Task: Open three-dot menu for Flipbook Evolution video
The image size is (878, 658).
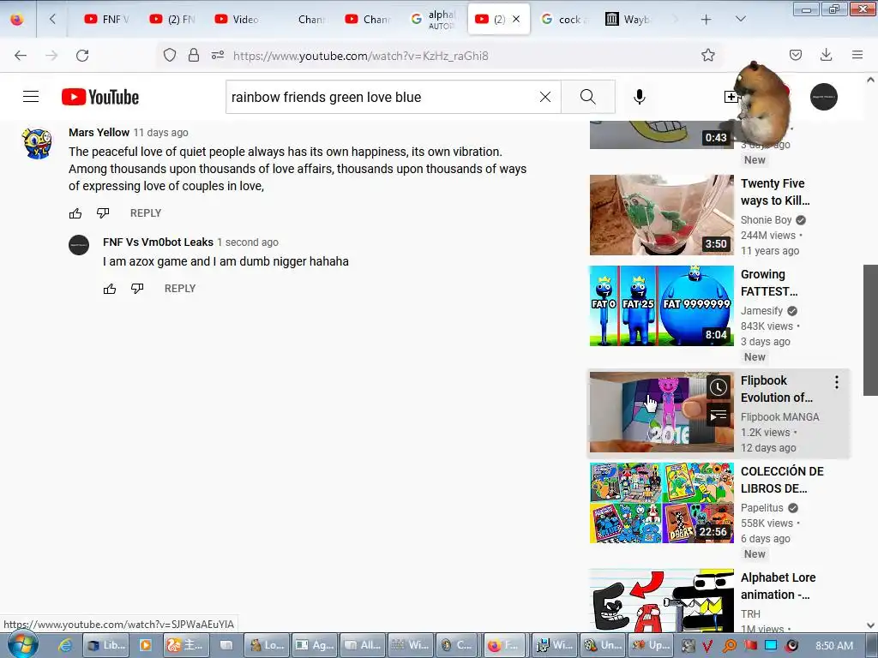Action: [x=837, y=382]
